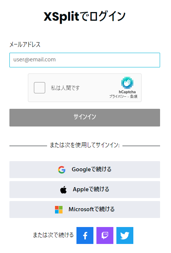
Task: Continue with the Facebook icon button
Action: coord(85,235)
